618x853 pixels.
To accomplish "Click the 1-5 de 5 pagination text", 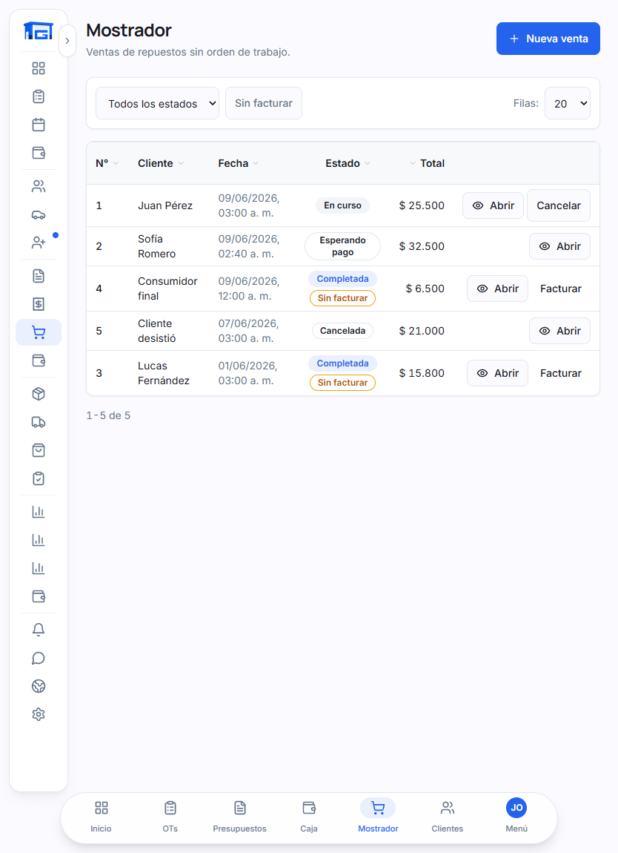I will 108,415.
